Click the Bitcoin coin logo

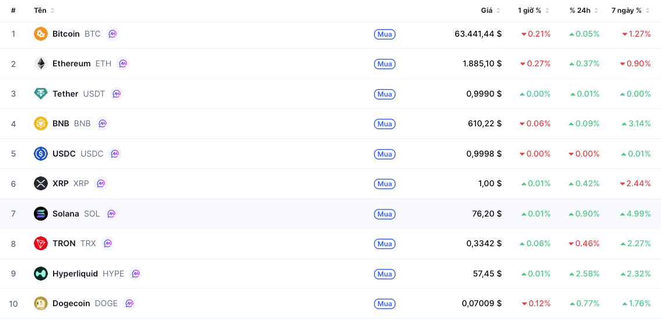pos(41,34)
